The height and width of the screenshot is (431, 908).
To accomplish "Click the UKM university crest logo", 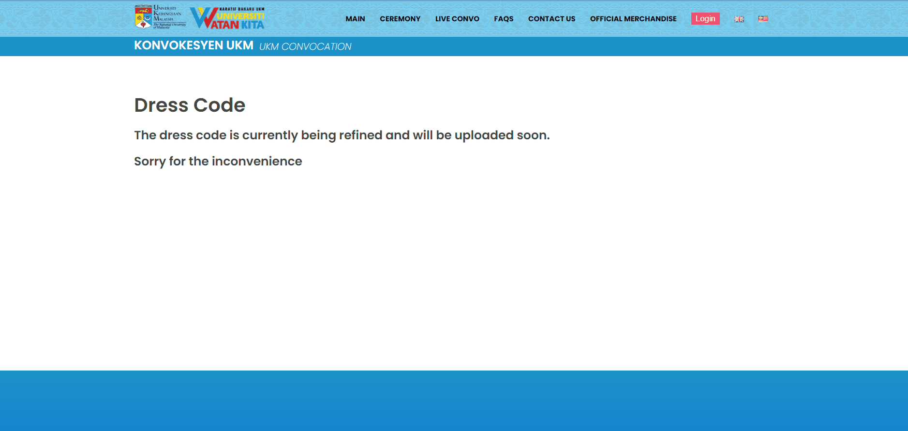I will tap(160, 17).
